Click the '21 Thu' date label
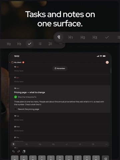Screen dimensions: 120x160 point(17,137)
